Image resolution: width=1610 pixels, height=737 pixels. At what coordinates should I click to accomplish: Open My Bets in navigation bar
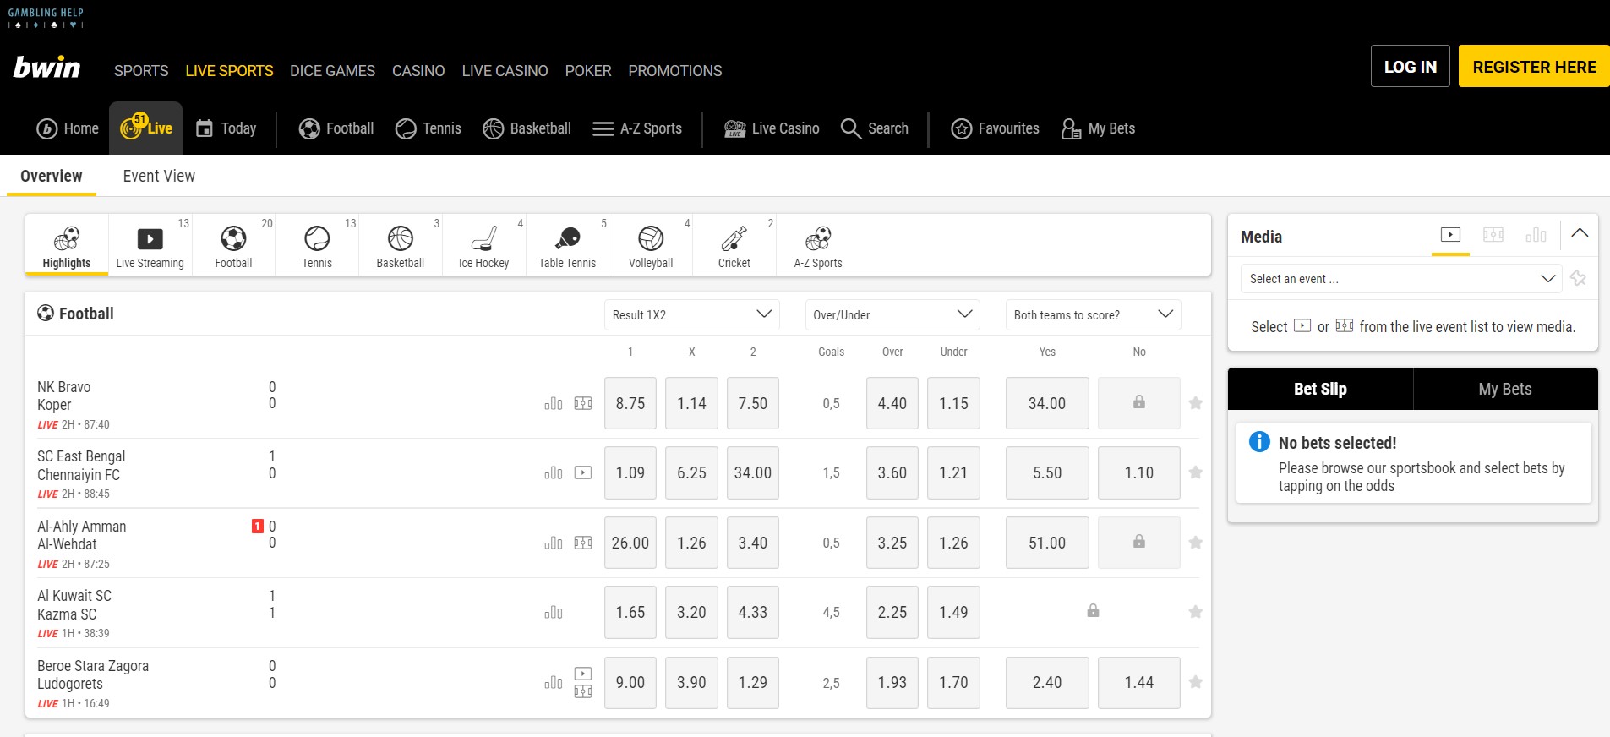(1098, 128)
